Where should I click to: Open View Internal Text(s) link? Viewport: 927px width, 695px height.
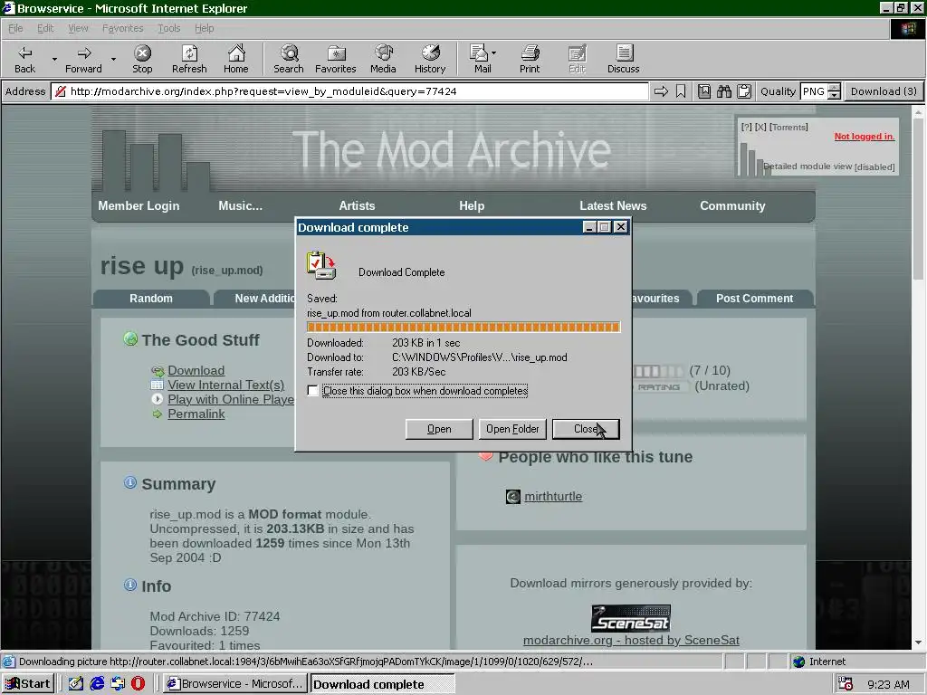225,385
